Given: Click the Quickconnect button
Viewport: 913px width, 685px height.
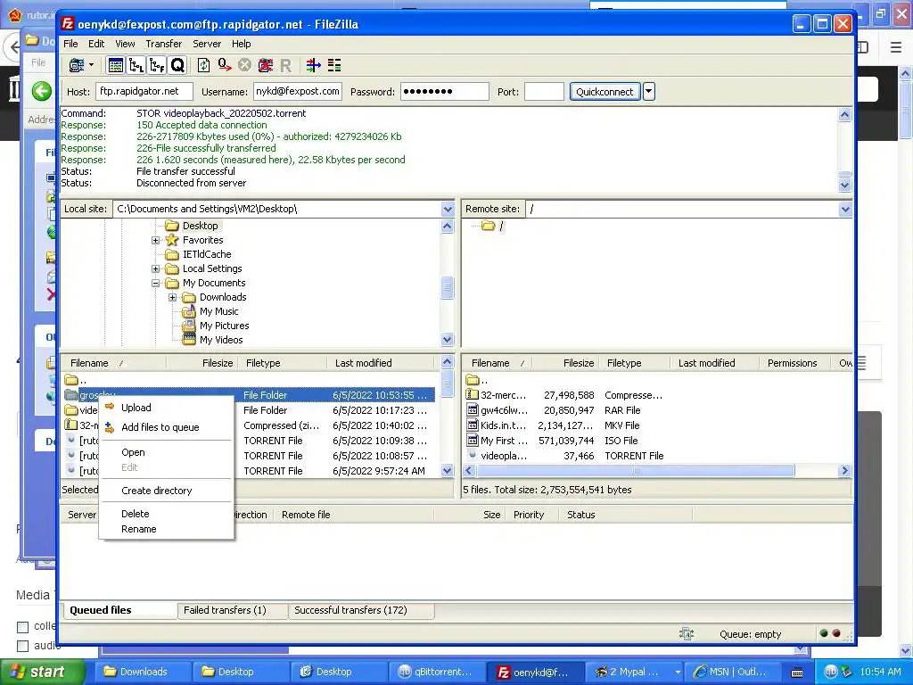Looking at the screenshot, I should 605,92.
